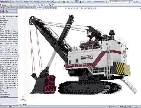
Task: Select the Top Plane tree item
Action: click(x=3, y=25)
